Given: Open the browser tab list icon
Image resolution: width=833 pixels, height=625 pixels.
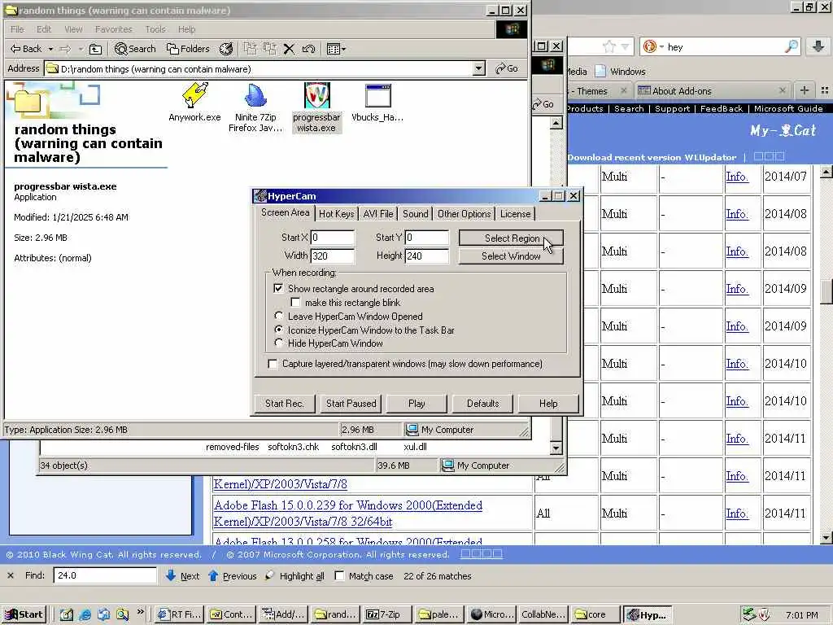Looking at the screenshot, I should [x=825, y=90].
